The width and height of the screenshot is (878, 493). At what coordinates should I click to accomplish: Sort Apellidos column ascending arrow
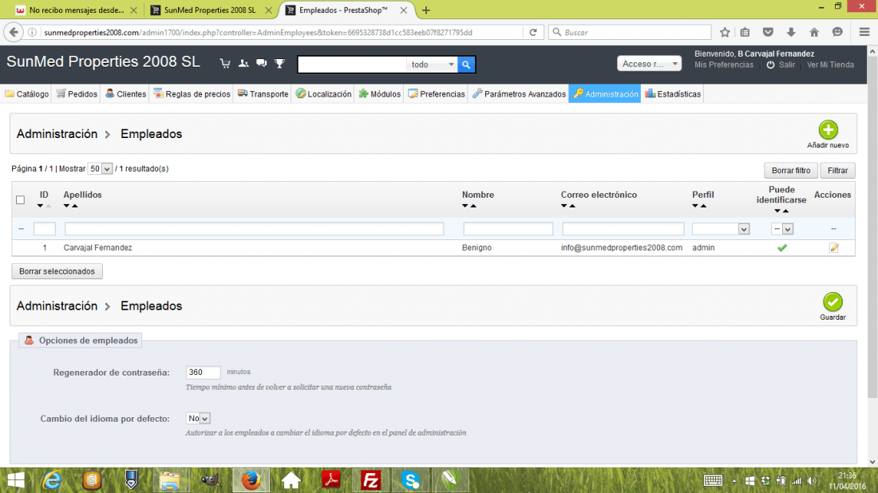pos(75,206)
